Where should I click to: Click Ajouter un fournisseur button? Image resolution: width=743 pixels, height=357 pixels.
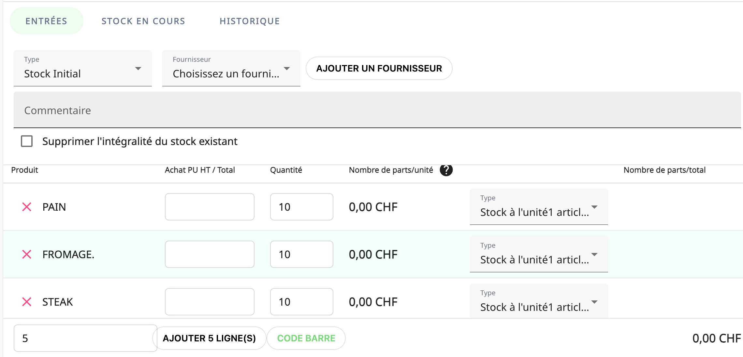[x=379, y=69]
